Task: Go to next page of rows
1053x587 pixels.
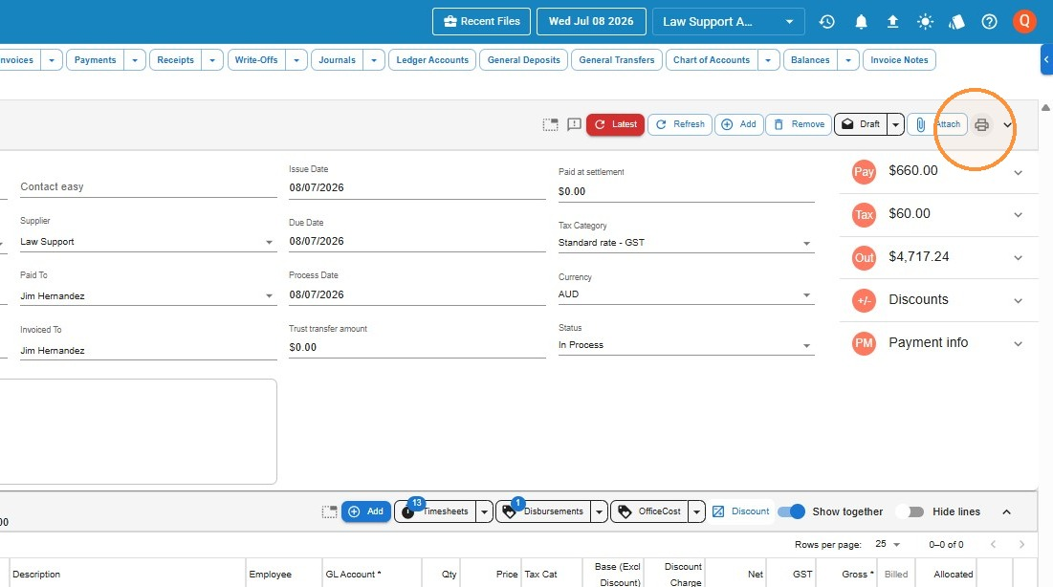Action: click(1021, 544)
